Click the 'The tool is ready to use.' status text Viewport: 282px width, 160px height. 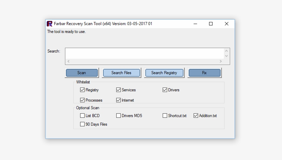pyautogui.click(x=66, y=32)
